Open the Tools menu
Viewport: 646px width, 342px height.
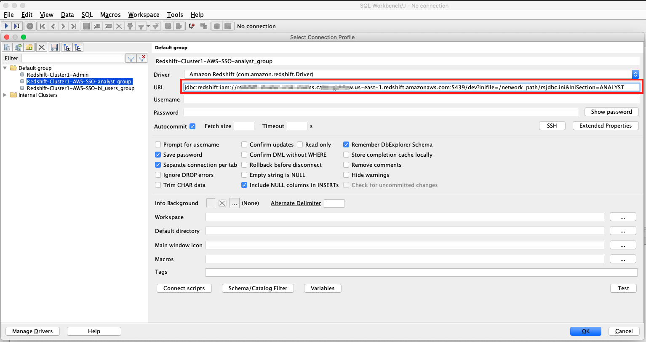(175, 15)
